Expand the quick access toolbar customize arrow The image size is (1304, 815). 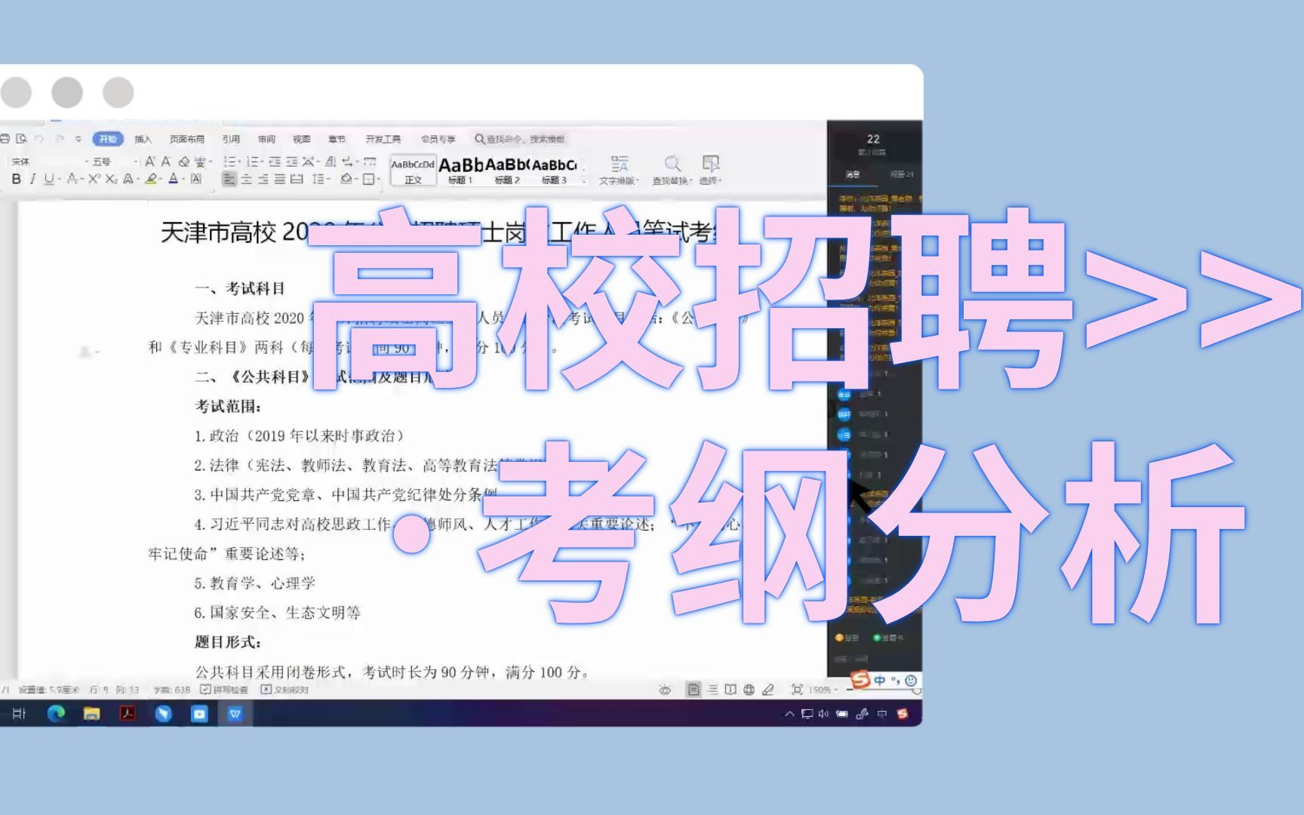point(78,139)
